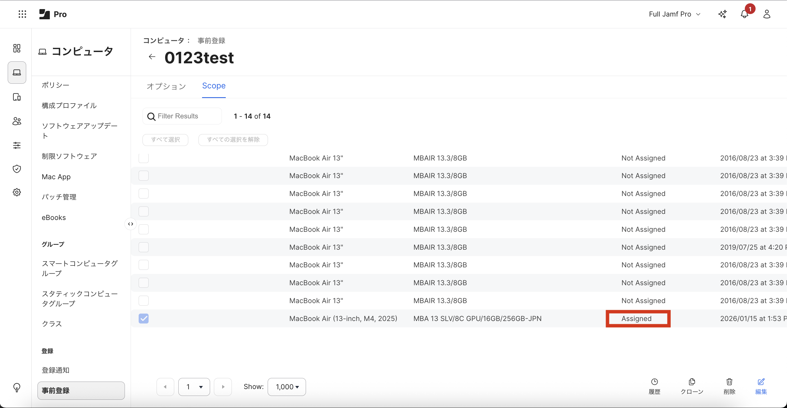
Task: Open the Users icon in left rail
Action: click(x=17, y=121)
